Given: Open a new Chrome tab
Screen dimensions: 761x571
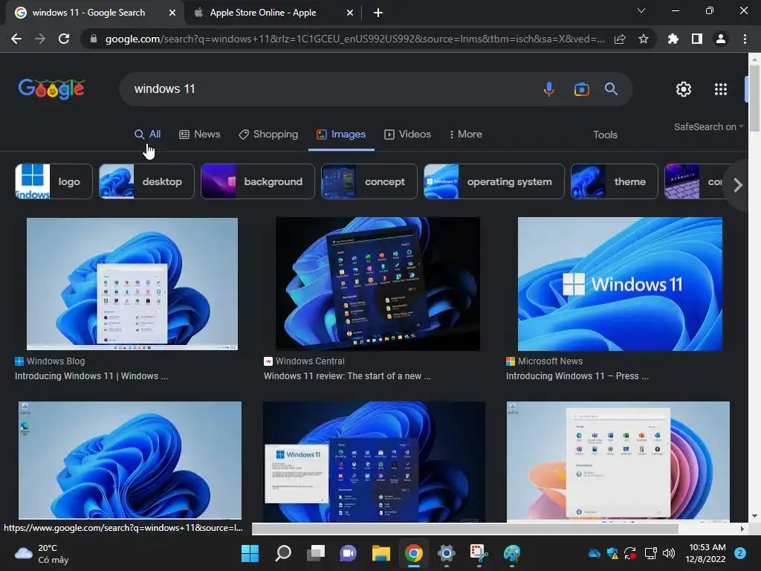Looking at the screenshot, I should click(x=378, y=13).
